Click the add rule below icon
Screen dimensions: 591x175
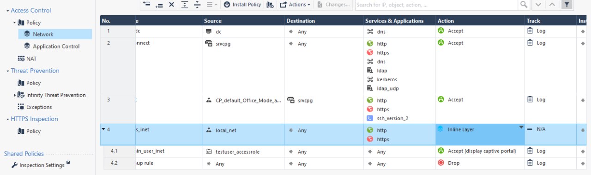click(159, 4)
